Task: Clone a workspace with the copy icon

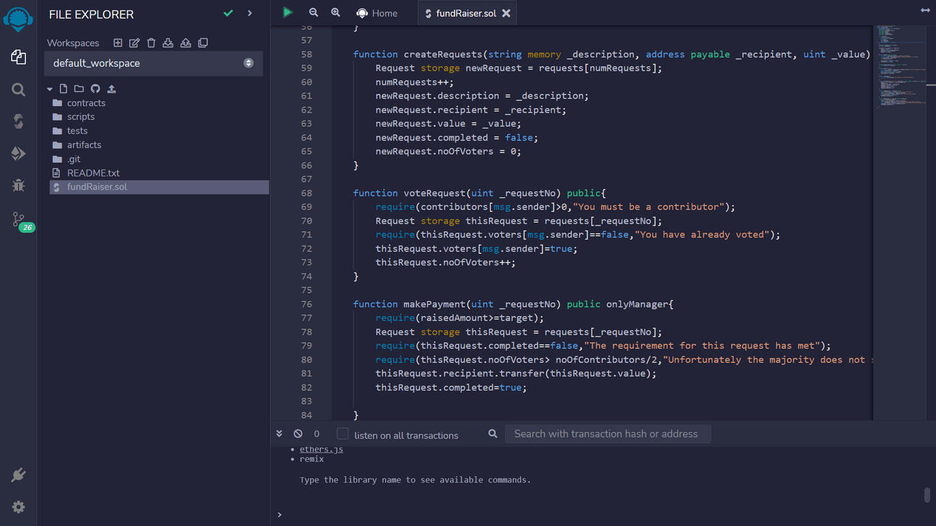Action: (x=203, y=43)
